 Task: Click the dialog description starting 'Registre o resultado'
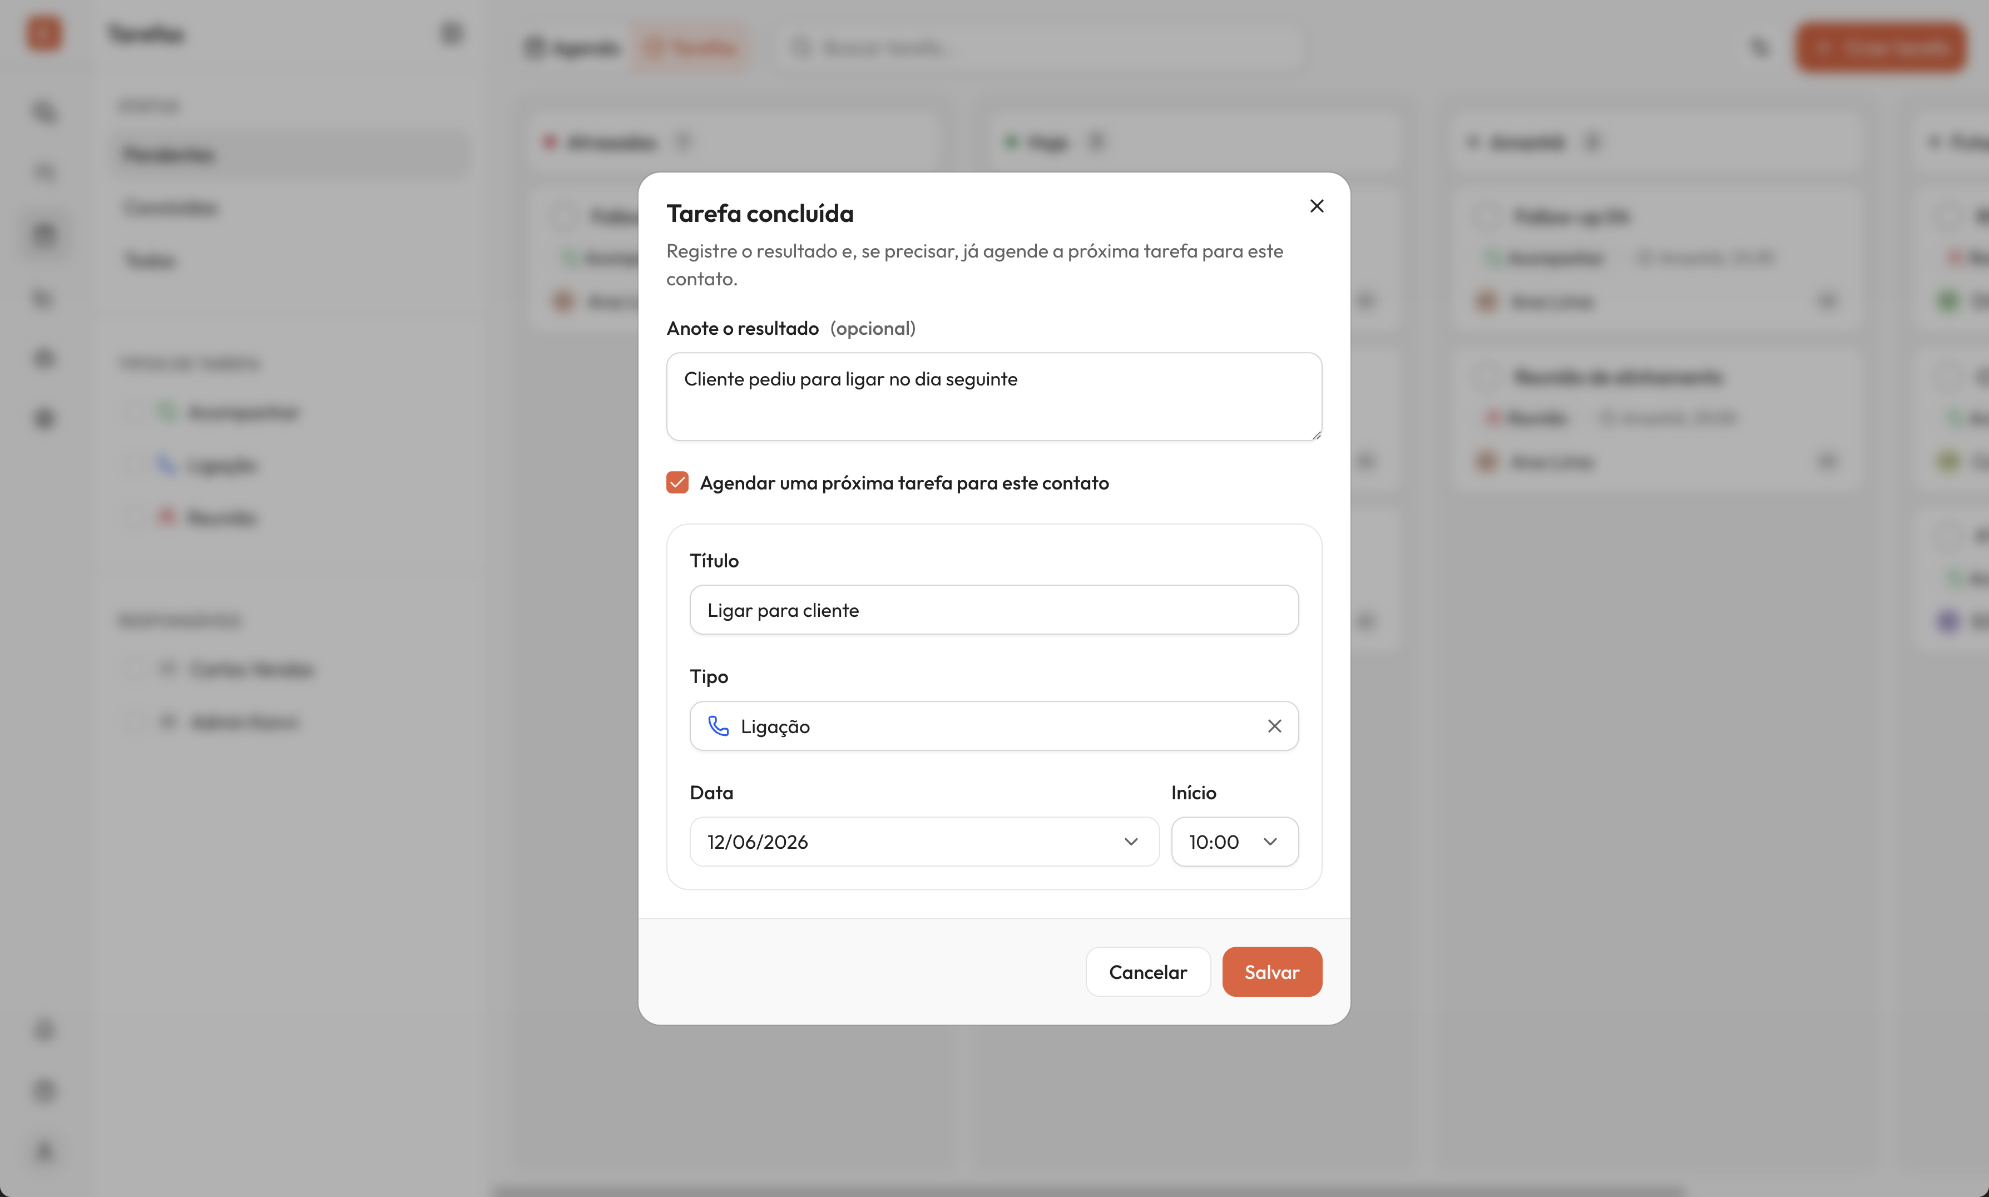(974, 265)
